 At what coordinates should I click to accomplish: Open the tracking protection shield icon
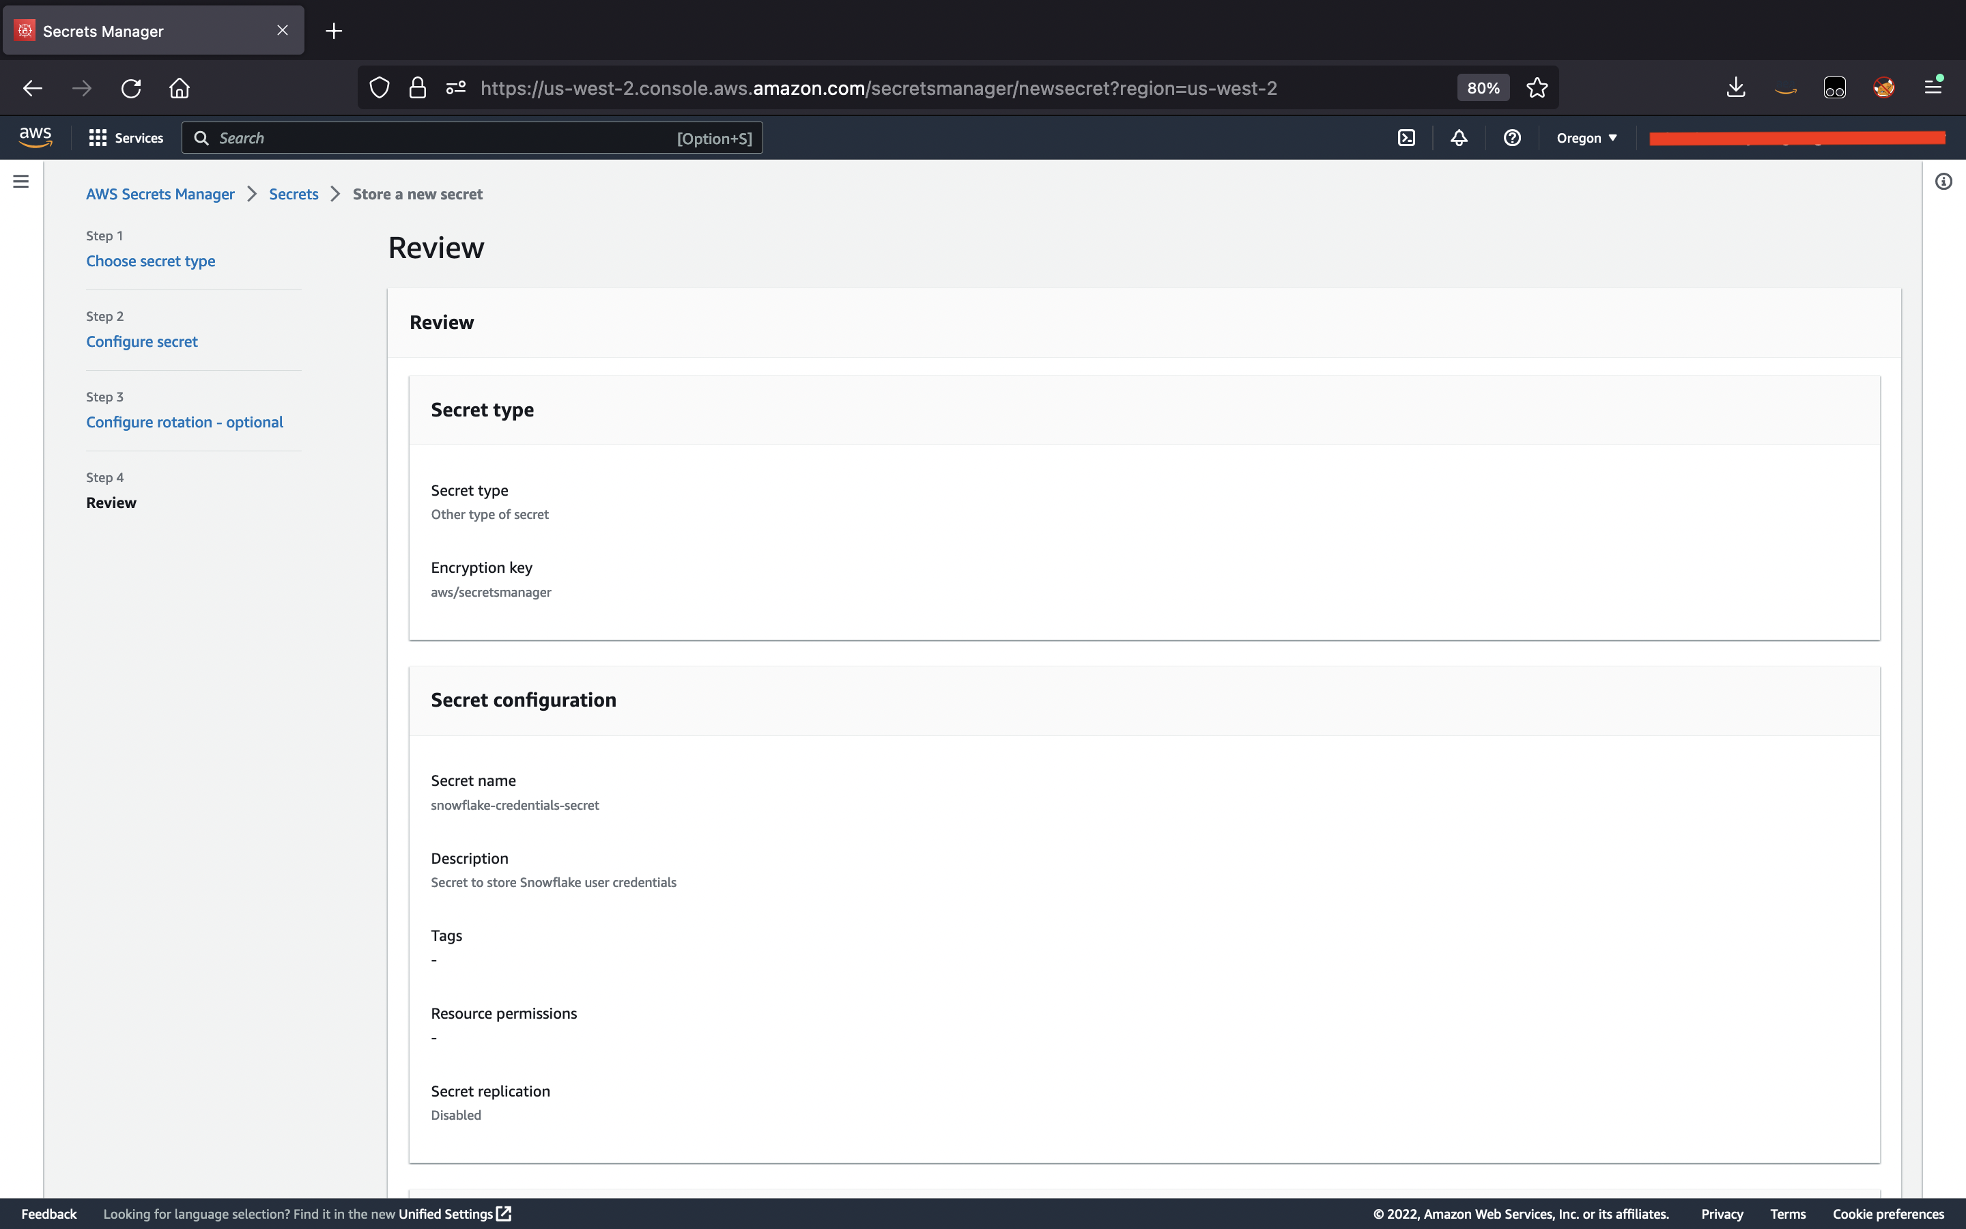pyautogui.click(x=380, y=88)
